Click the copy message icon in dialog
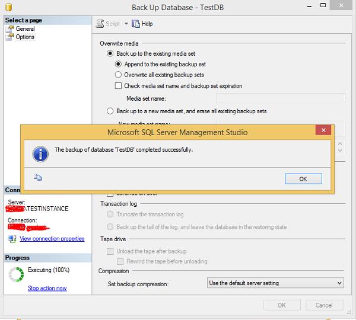The width and height of the screenshot is (356, 320). click(x=37, y=177)
